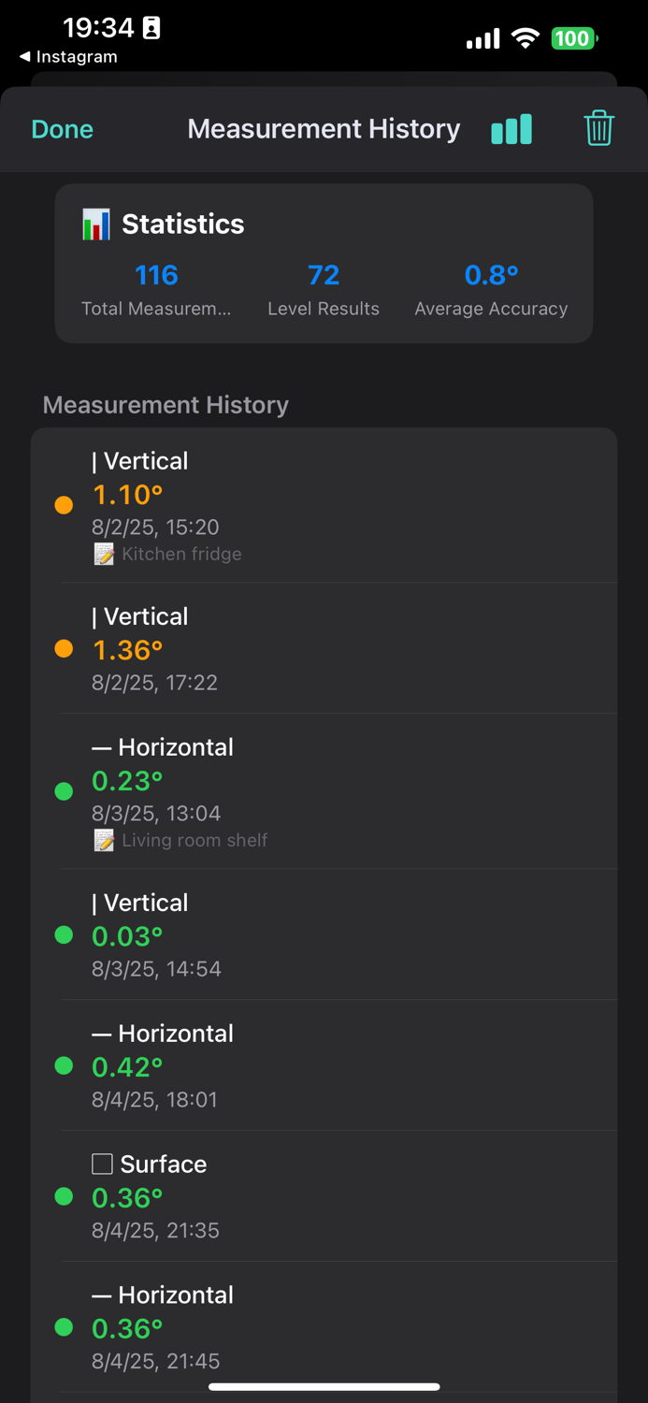Tap the Measurement History section header

tap(165, 404)
